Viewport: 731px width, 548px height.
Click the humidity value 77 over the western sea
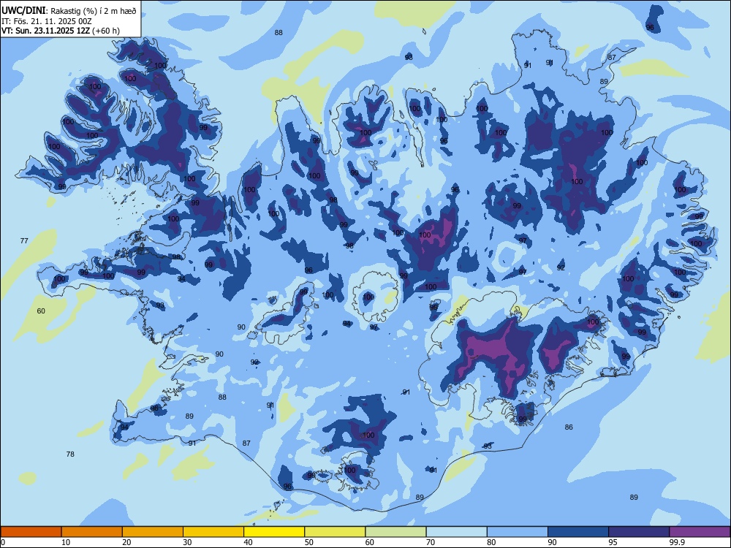point(24,241)
